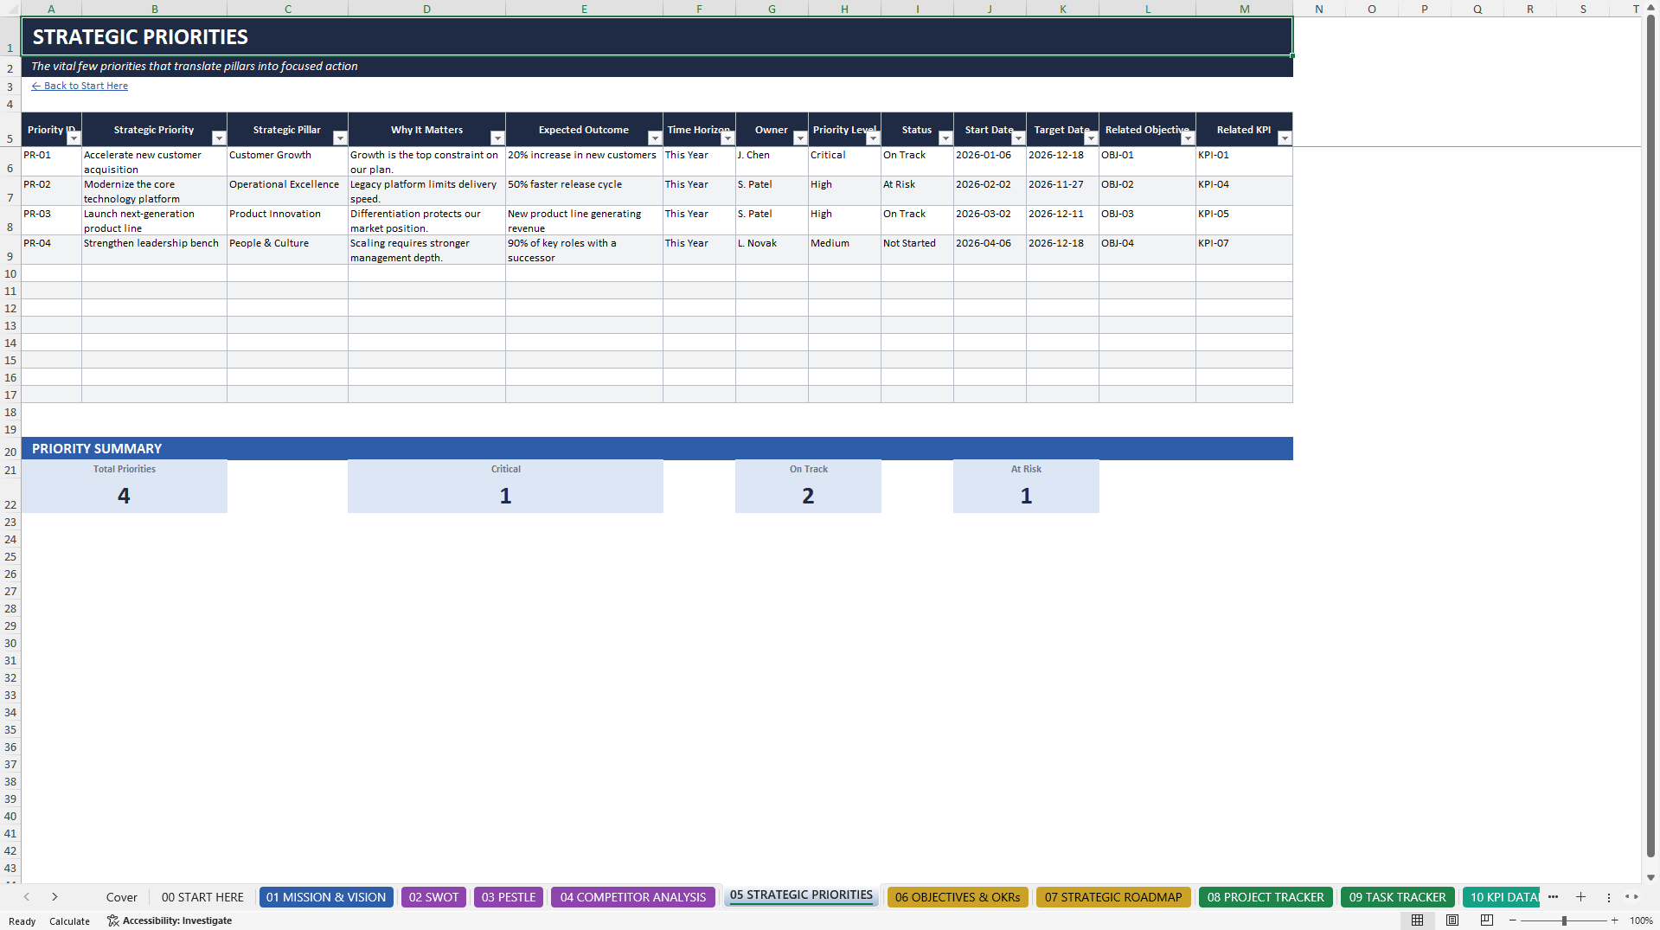This screenshot has width=1660, height=930.
Task: Open Related KPI filter dropdown
Action: [x=1285, y=138]
